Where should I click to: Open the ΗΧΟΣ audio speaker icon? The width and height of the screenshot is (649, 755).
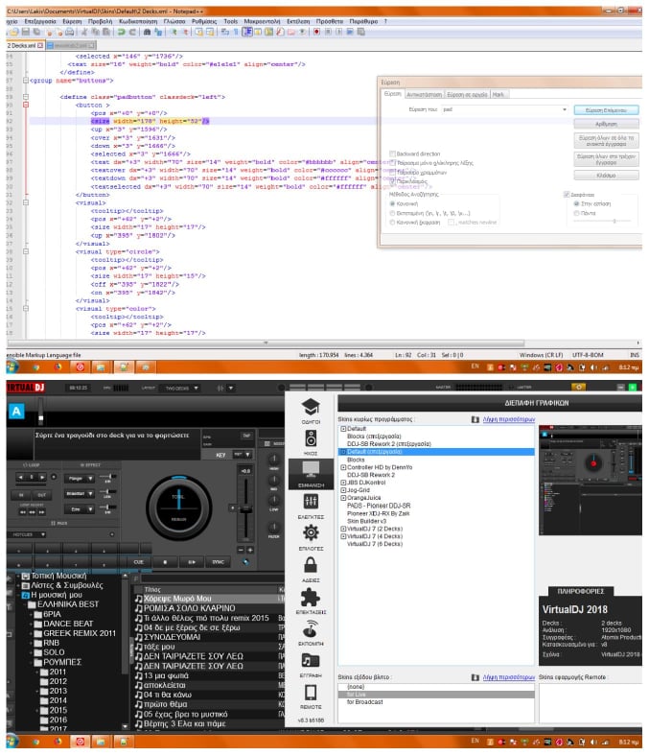(x=311, y=438)
